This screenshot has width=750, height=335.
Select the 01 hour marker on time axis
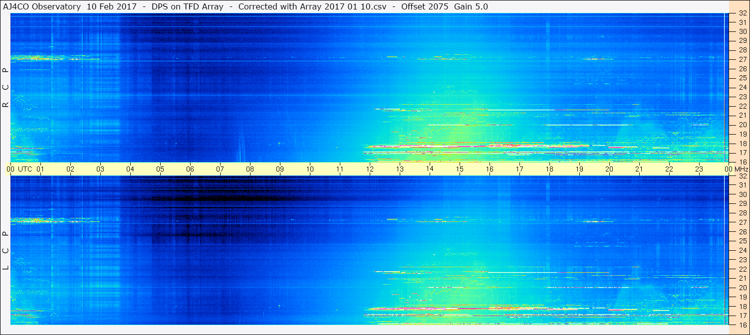pos(40,169)
